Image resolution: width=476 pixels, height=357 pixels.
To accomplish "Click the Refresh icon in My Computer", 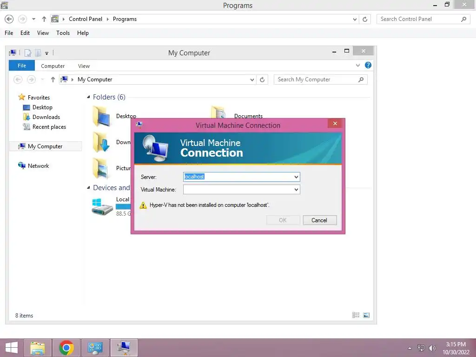I will click(x=262, y=79).
